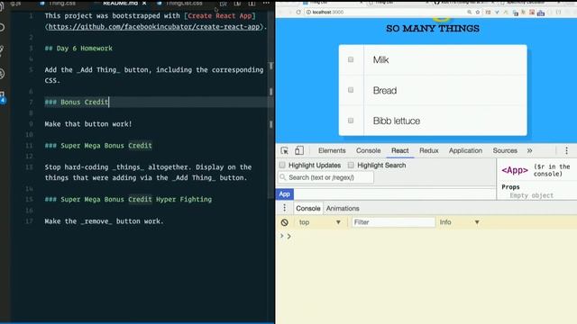577x324 pixels.
Task: Select the App component in the React tree
Action: click(285, 194)
